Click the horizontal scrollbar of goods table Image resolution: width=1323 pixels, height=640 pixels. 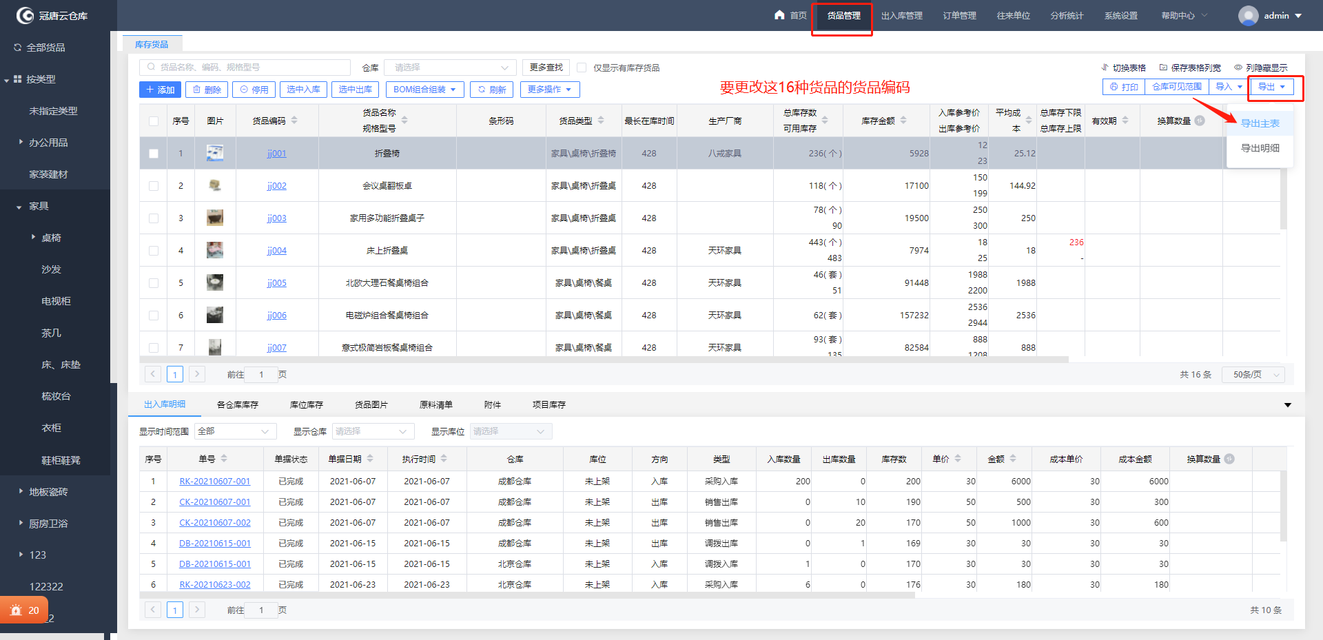604,359
